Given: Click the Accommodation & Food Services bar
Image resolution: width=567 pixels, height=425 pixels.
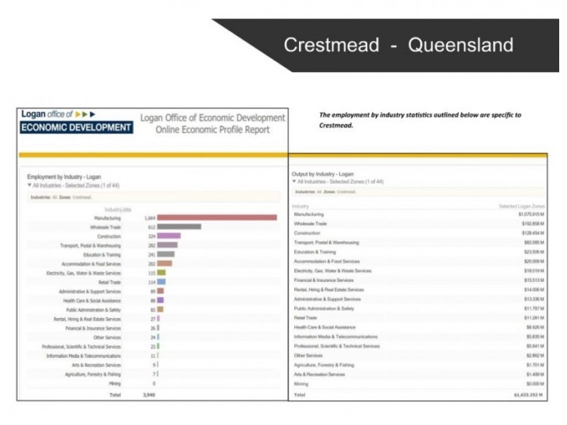Looking at the screenshot, I should 164,263.
